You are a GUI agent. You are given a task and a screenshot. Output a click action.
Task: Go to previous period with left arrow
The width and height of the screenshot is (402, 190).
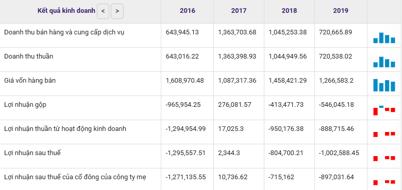pos(103,11)
